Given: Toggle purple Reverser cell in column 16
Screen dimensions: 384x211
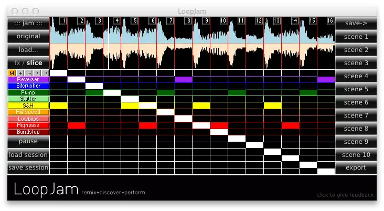Looking at the screenshot, I should click(326, 79).
